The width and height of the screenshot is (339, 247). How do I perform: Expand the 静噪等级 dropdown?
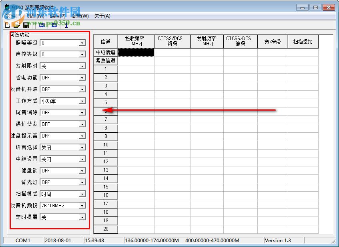[x=82, y=43]
